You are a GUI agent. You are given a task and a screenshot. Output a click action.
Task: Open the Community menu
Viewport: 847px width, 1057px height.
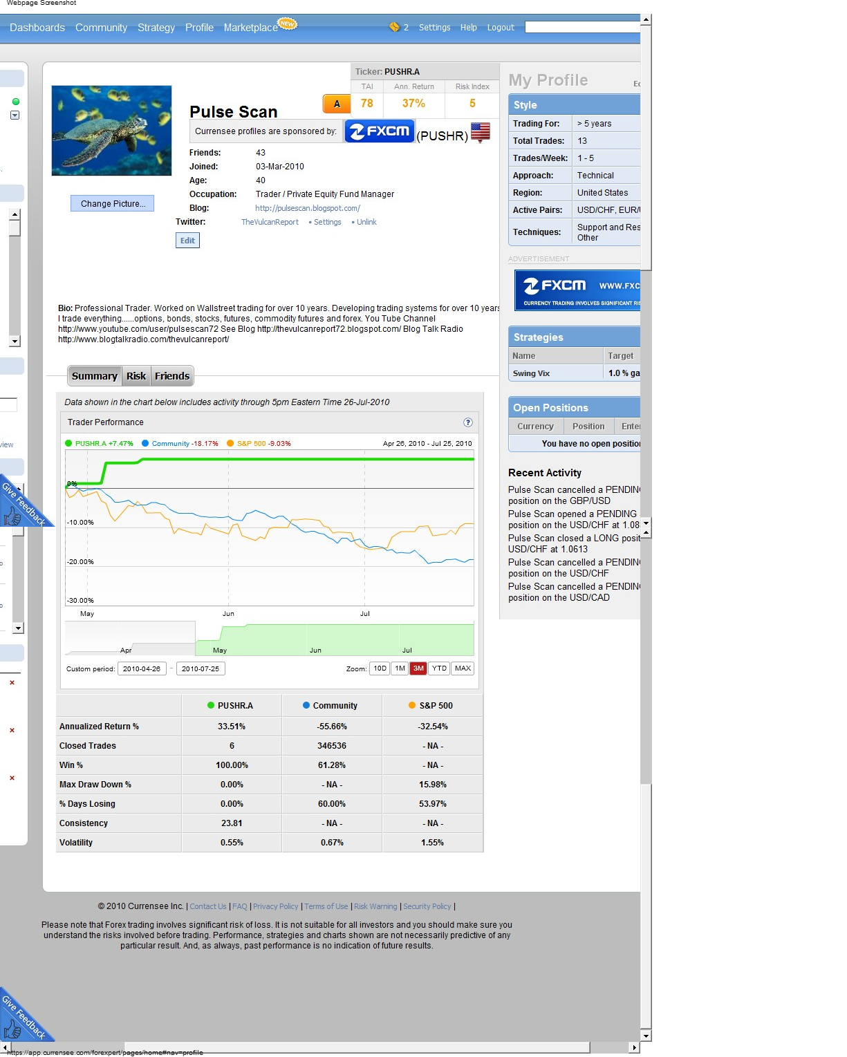101,28
